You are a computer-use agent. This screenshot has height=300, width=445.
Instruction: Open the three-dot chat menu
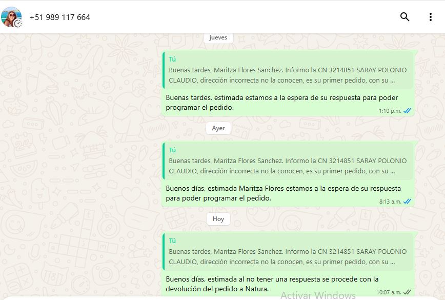(430, 17)
